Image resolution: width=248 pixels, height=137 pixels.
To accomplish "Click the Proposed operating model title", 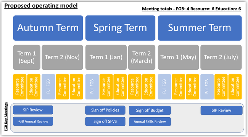I will point(41,6).
